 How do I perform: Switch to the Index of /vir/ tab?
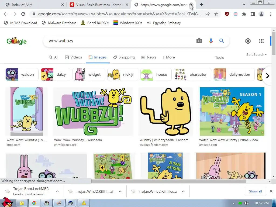(x=34, y=5)
